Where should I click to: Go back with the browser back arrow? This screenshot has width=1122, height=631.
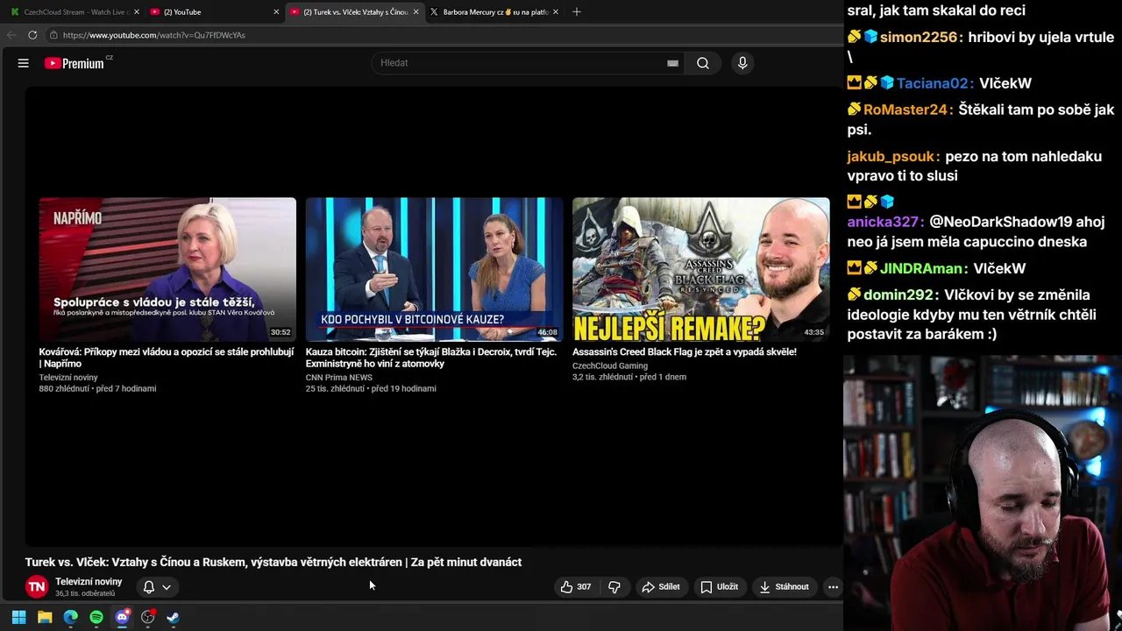(x=11, y=35)
